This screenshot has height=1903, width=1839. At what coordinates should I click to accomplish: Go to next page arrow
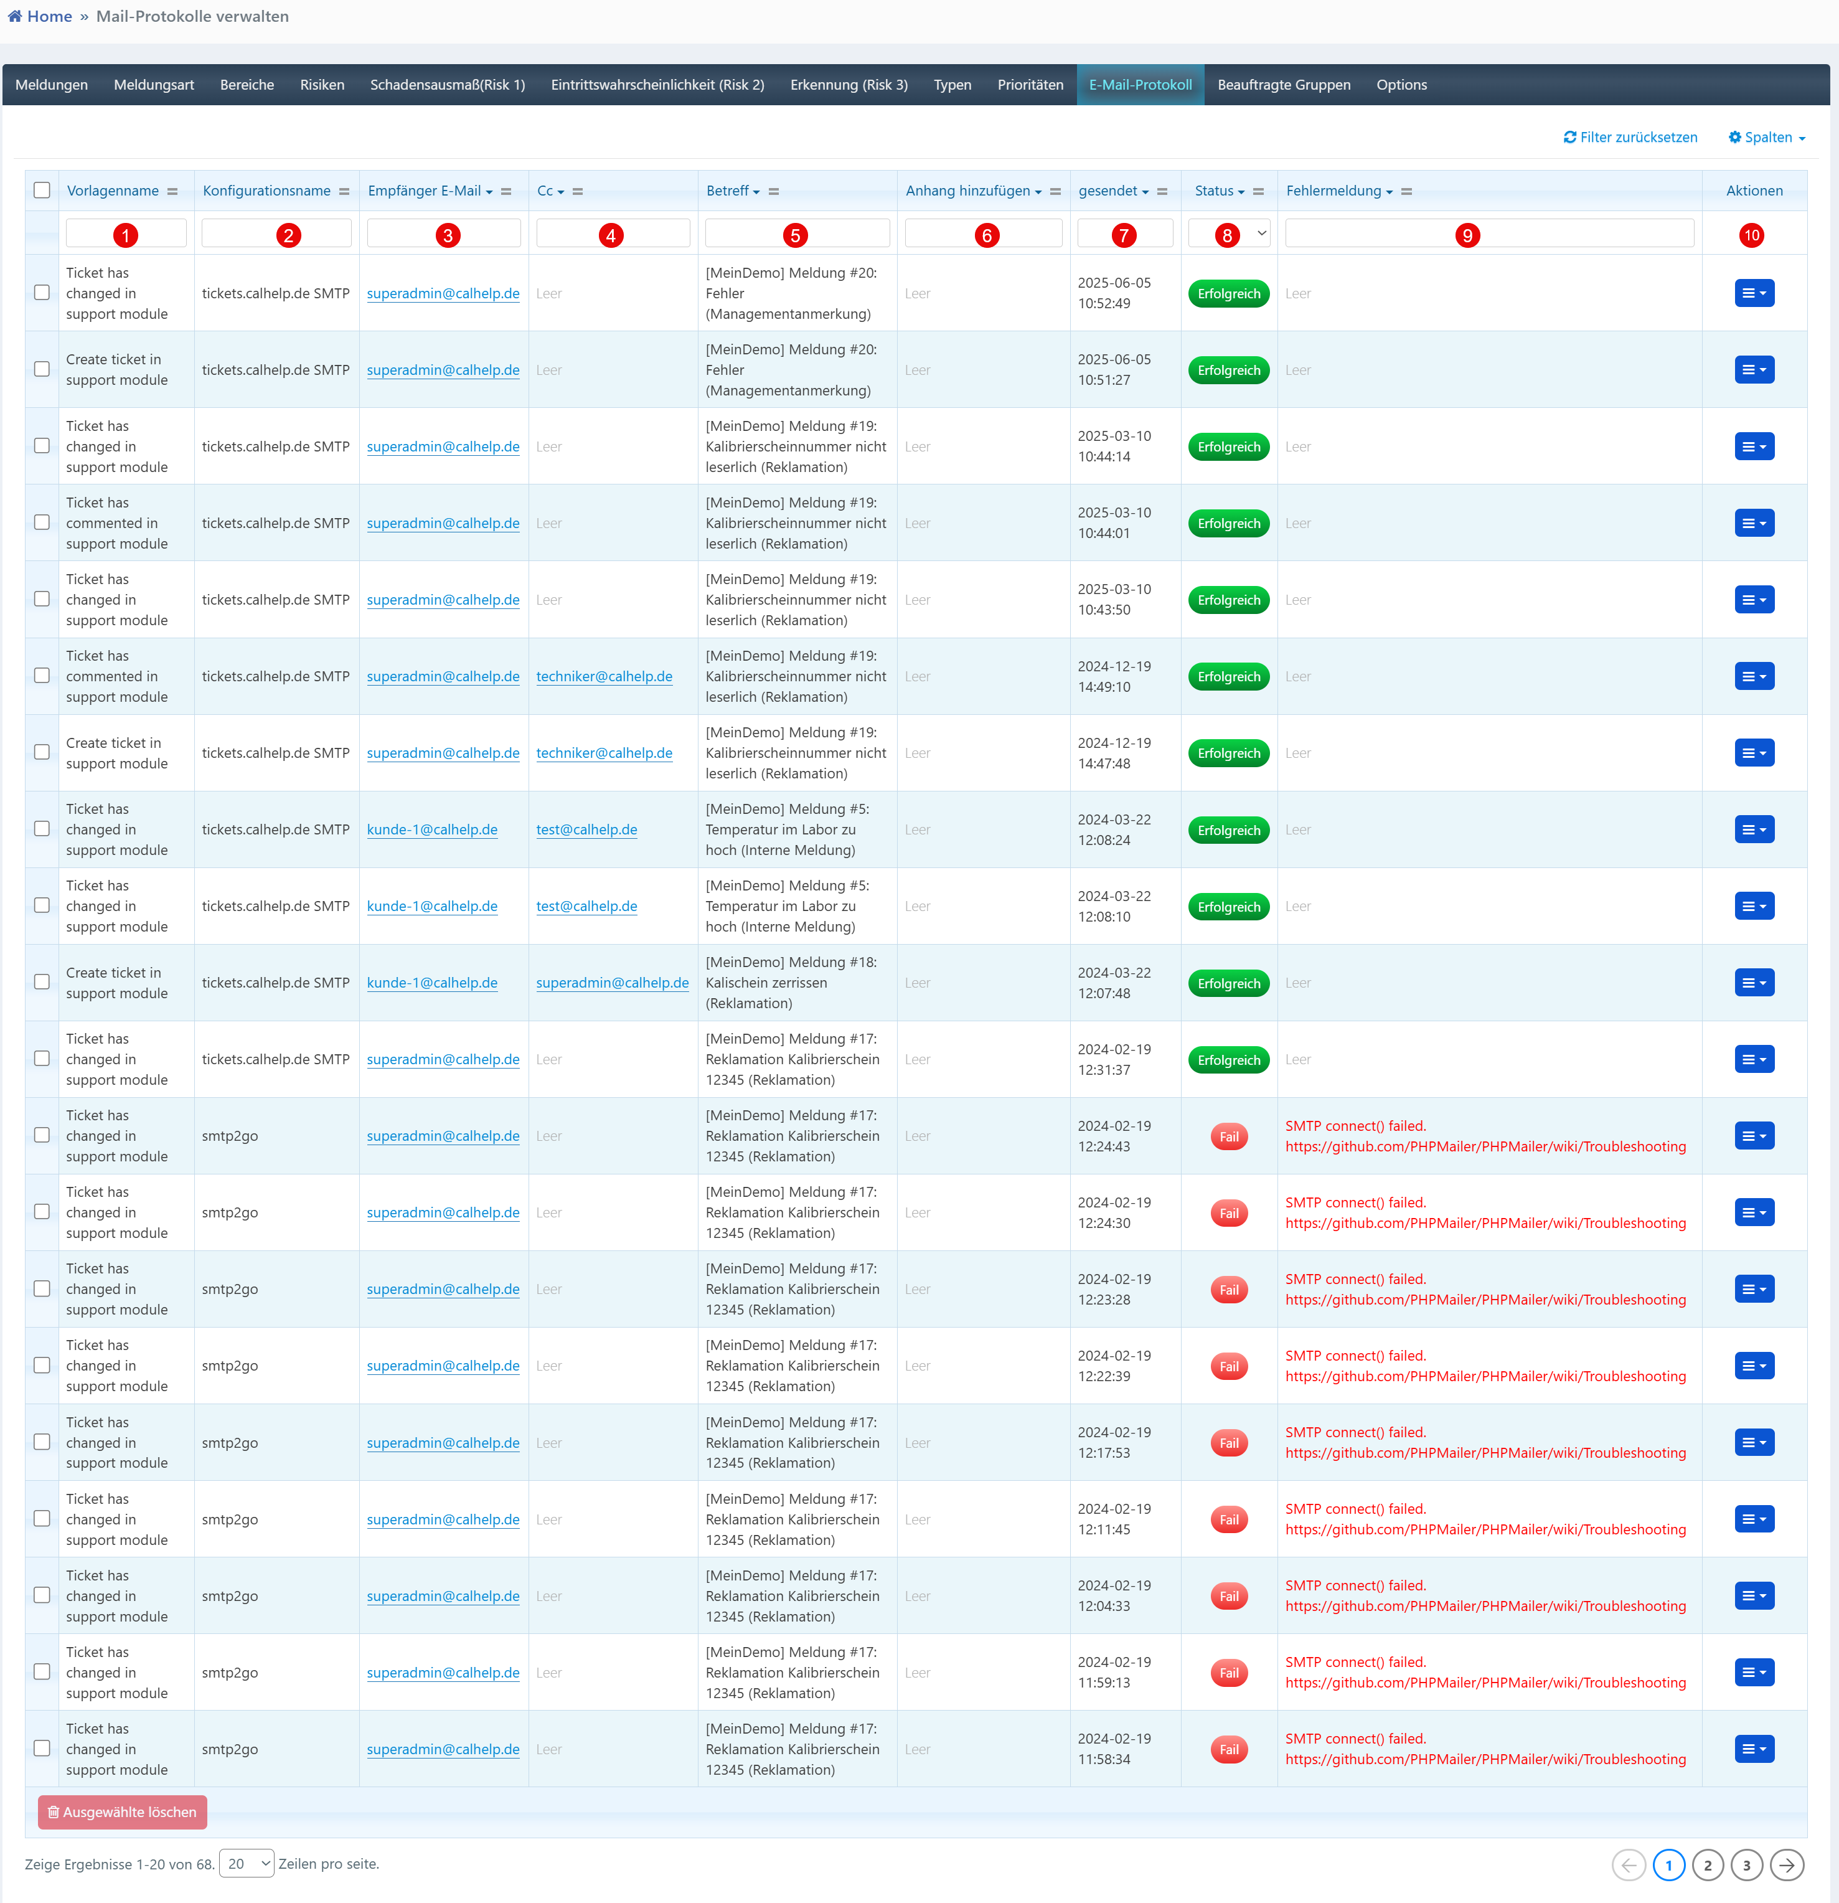tap(1785, 1864)
